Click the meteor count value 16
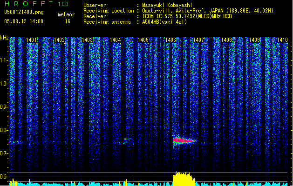This screenshot has height=186, width=293. click(68, 21)
